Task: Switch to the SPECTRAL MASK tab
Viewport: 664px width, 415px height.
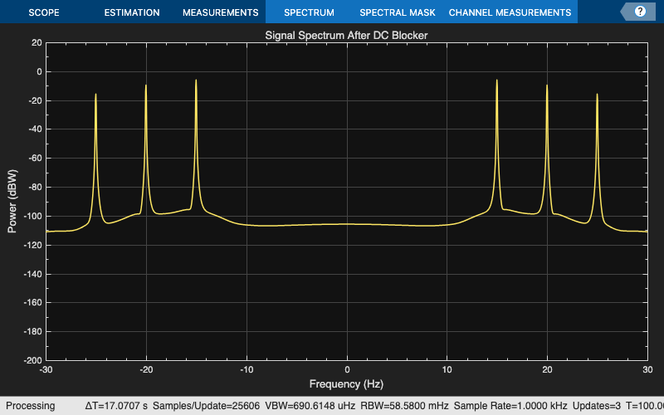Action: coord(398,12)
